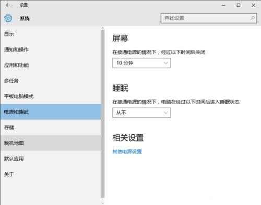
Task: Select 电源和睡眠 in the sidebar
Action: coord(51,112)
